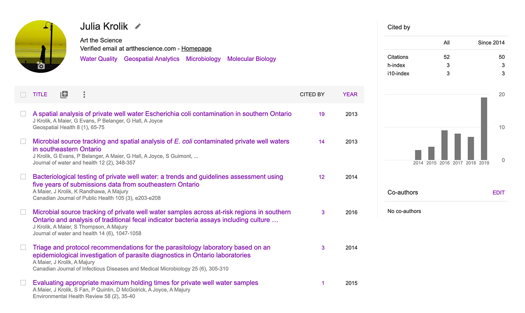Click the 2017 bar in citations chart
The width and height of the screenshot is (525, 313).
(x=458, y=147)
